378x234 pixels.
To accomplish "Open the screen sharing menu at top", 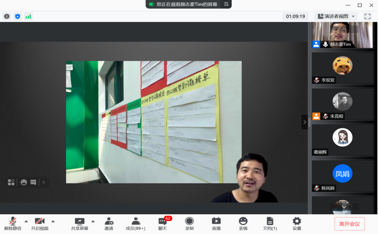I will coord(226,4).
